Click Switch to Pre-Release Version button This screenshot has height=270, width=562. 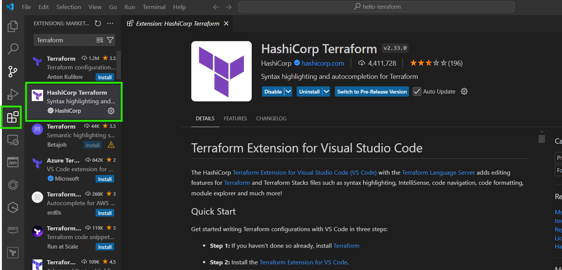(372, 92)
